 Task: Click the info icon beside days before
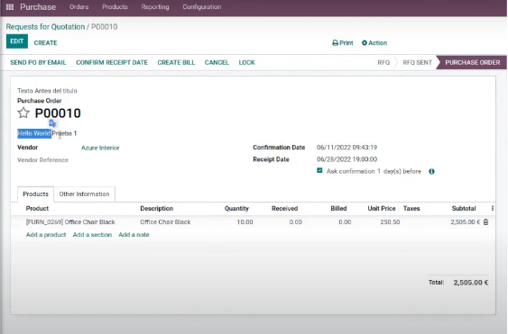(431, 171)
